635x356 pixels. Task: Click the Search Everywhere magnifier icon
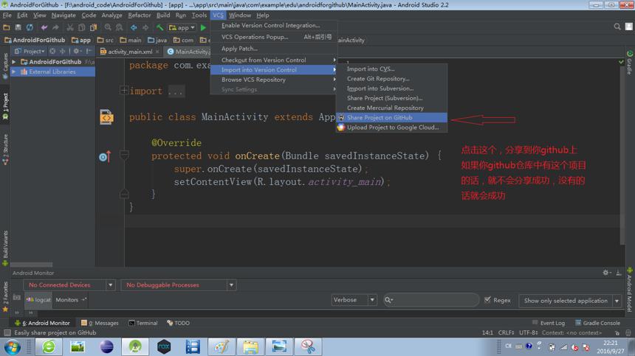click(617, 27)
